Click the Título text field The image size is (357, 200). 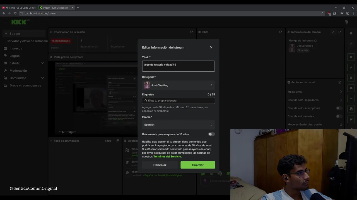click(x=178, y=66)
